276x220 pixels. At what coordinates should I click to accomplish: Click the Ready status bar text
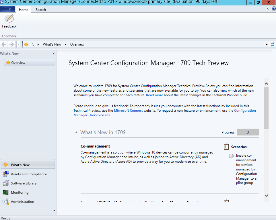coord(5,218)
